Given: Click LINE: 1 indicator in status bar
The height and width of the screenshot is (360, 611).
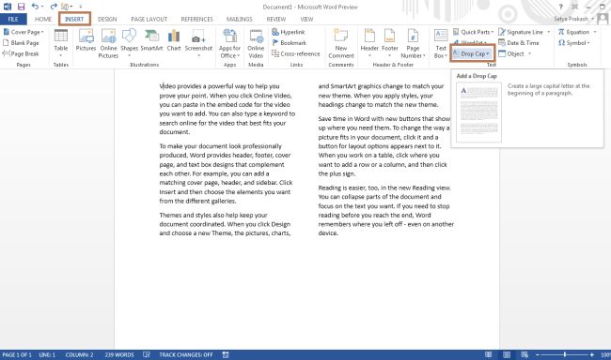Looking at the screenshot, I should [x=48, y=354].
